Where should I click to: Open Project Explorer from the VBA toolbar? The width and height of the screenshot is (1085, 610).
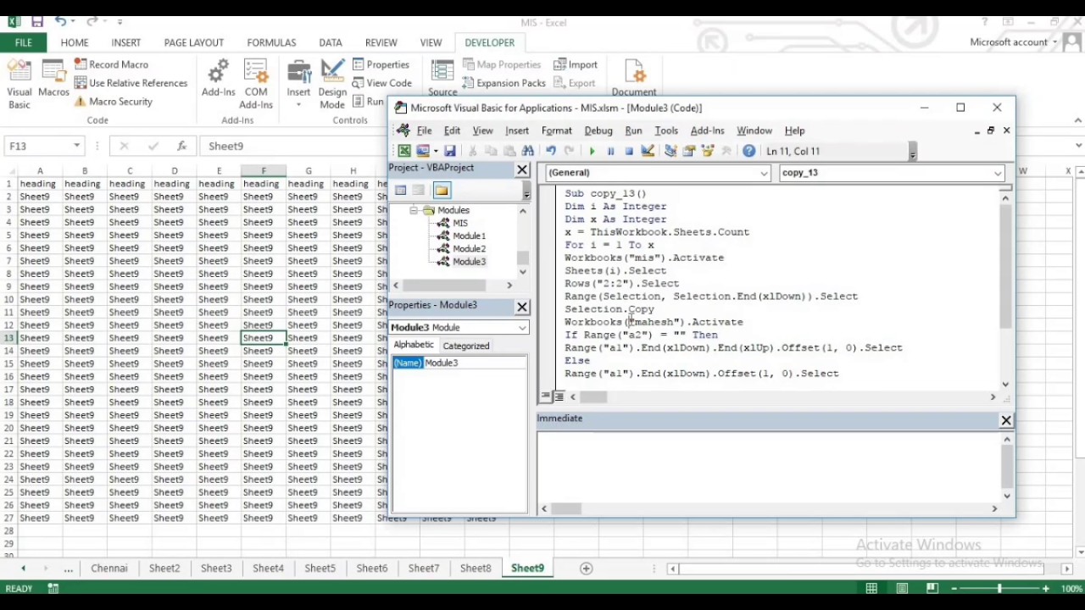click(670, 151)
